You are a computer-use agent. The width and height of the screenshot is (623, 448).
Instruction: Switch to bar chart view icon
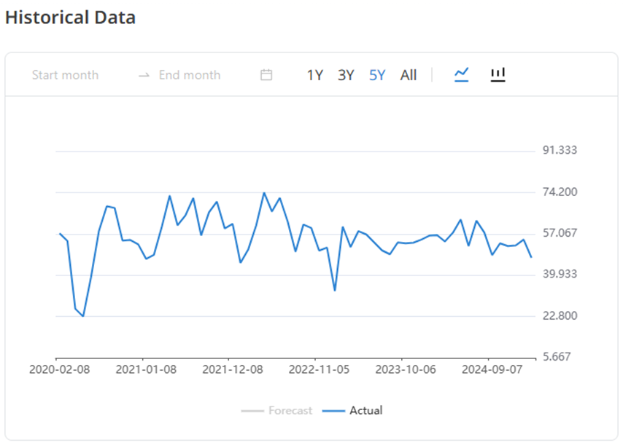[x=498, y=74]
